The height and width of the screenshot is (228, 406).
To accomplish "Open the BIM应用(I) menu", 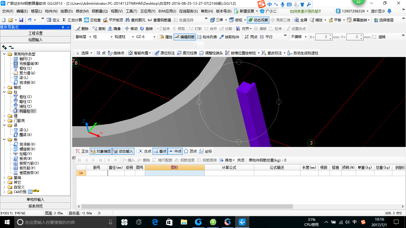I will 167,11.
